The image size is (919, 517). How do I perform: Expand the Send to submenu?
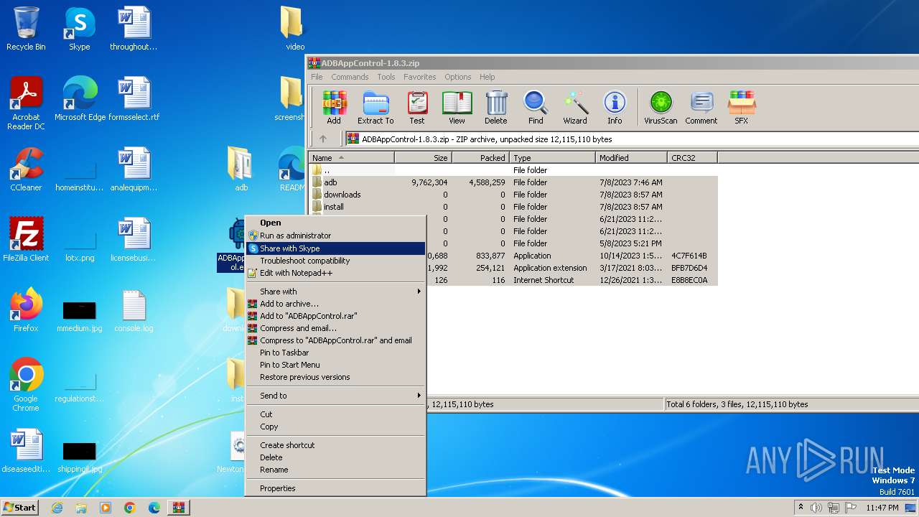(335, 396)
